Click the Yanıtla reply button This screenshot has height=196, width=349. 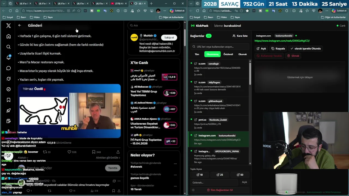point(113,168)
